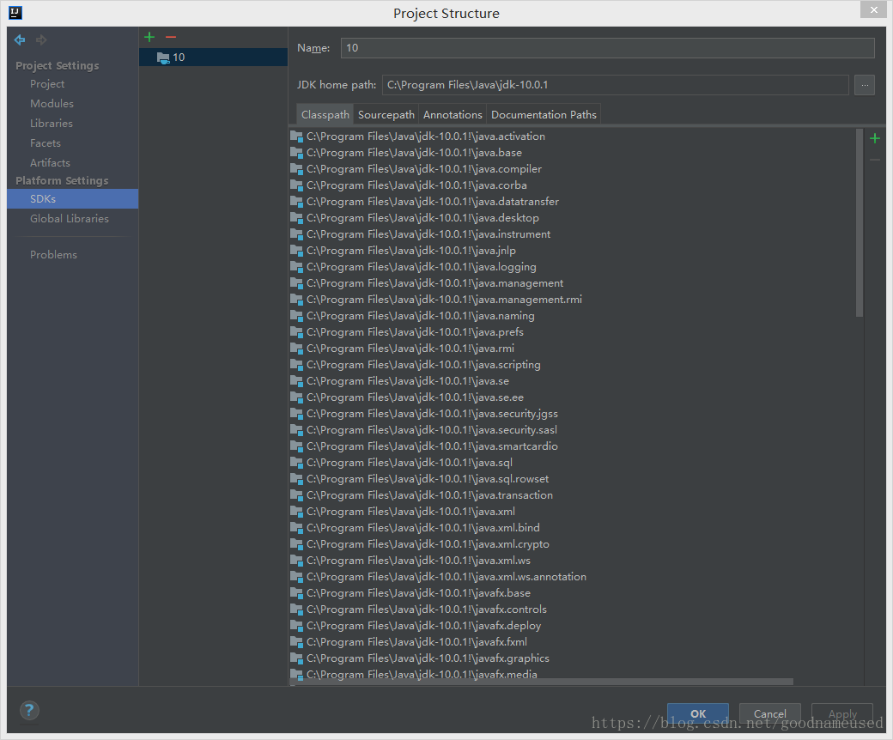Click the folder icon beside java.base
The height and width of the screenshot is (740, 893).
[296, 153]
